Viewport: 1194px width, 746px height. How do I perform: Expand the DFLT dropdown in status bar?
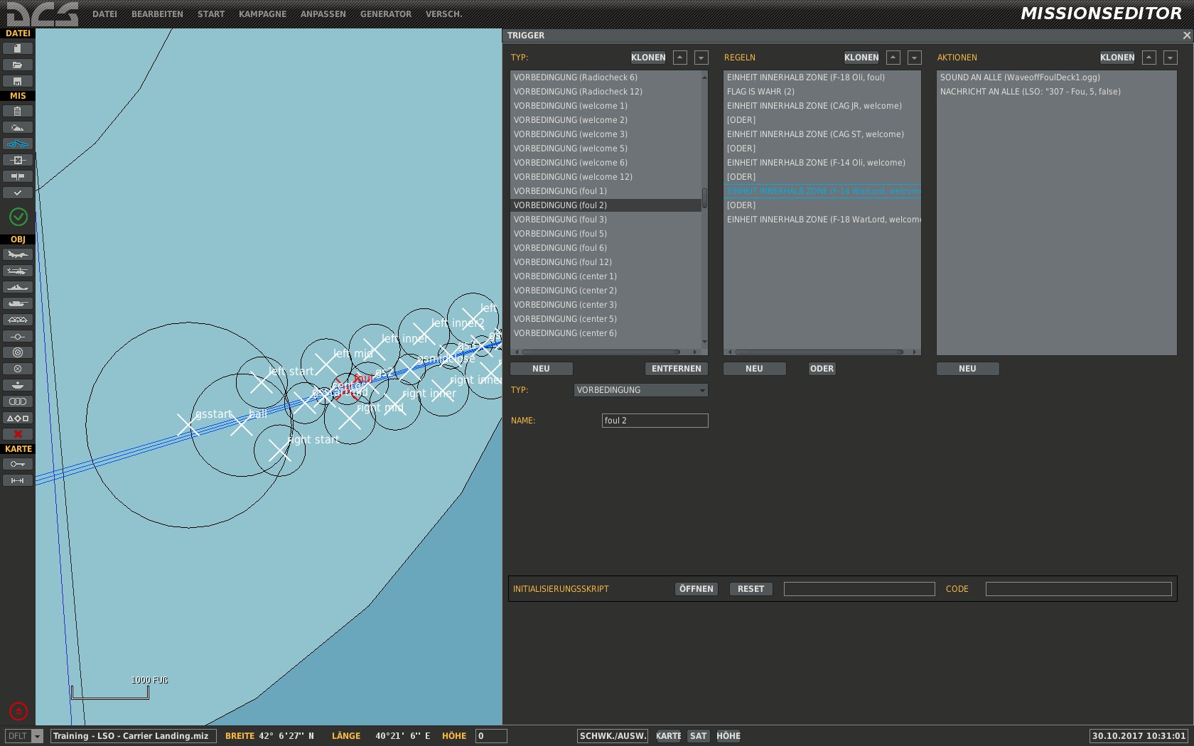click(x=38, y=736)
